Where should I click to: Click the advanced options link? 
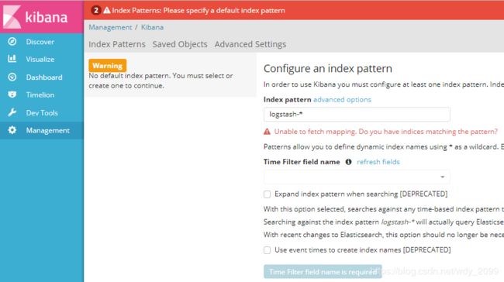342,100
